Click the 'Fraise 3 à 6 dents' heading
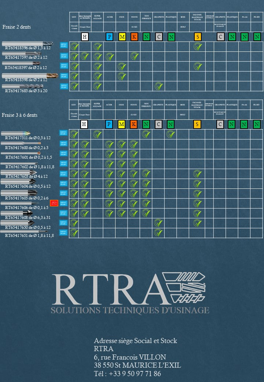The width and height of the screenshot is (264, 382). [20, 115]
